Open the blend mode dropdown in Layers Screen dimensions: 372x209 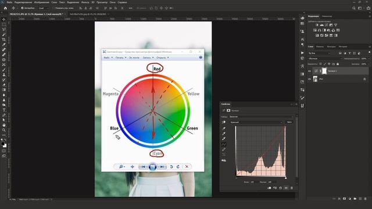click(x=324, y=59)
